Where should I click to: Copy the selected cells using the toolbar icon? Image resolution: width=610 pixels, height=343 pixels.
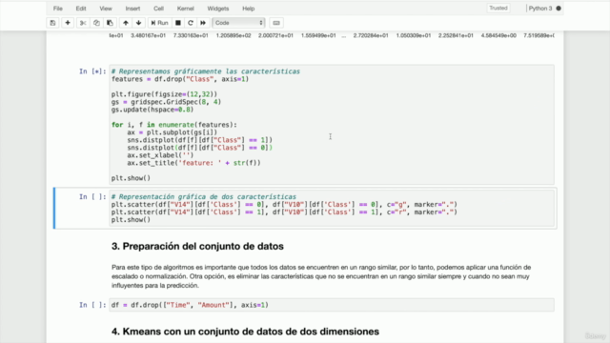tap(96, 23)
